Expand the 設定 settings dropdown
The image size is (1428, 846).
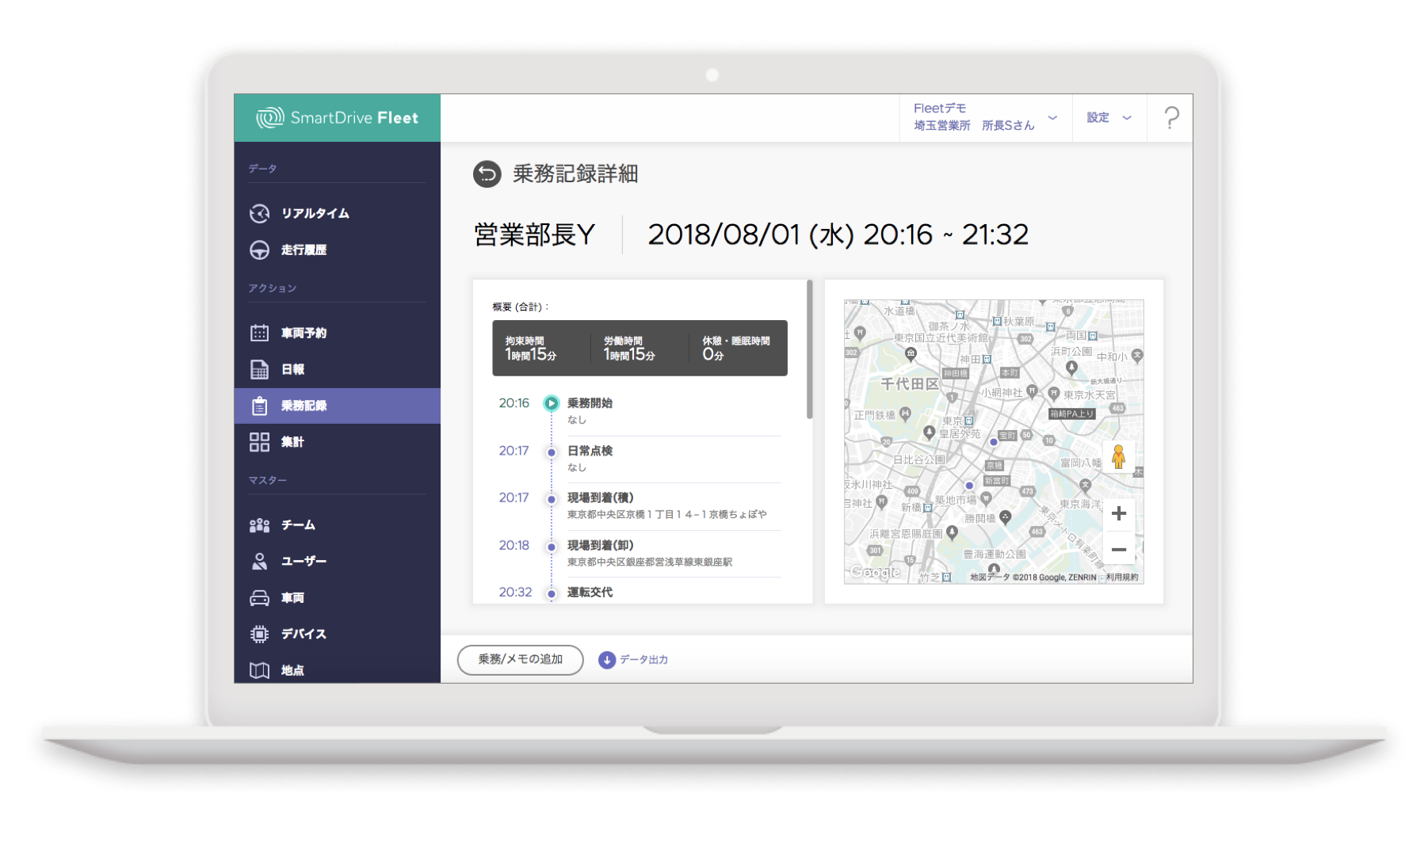(x=1109, y=118)
